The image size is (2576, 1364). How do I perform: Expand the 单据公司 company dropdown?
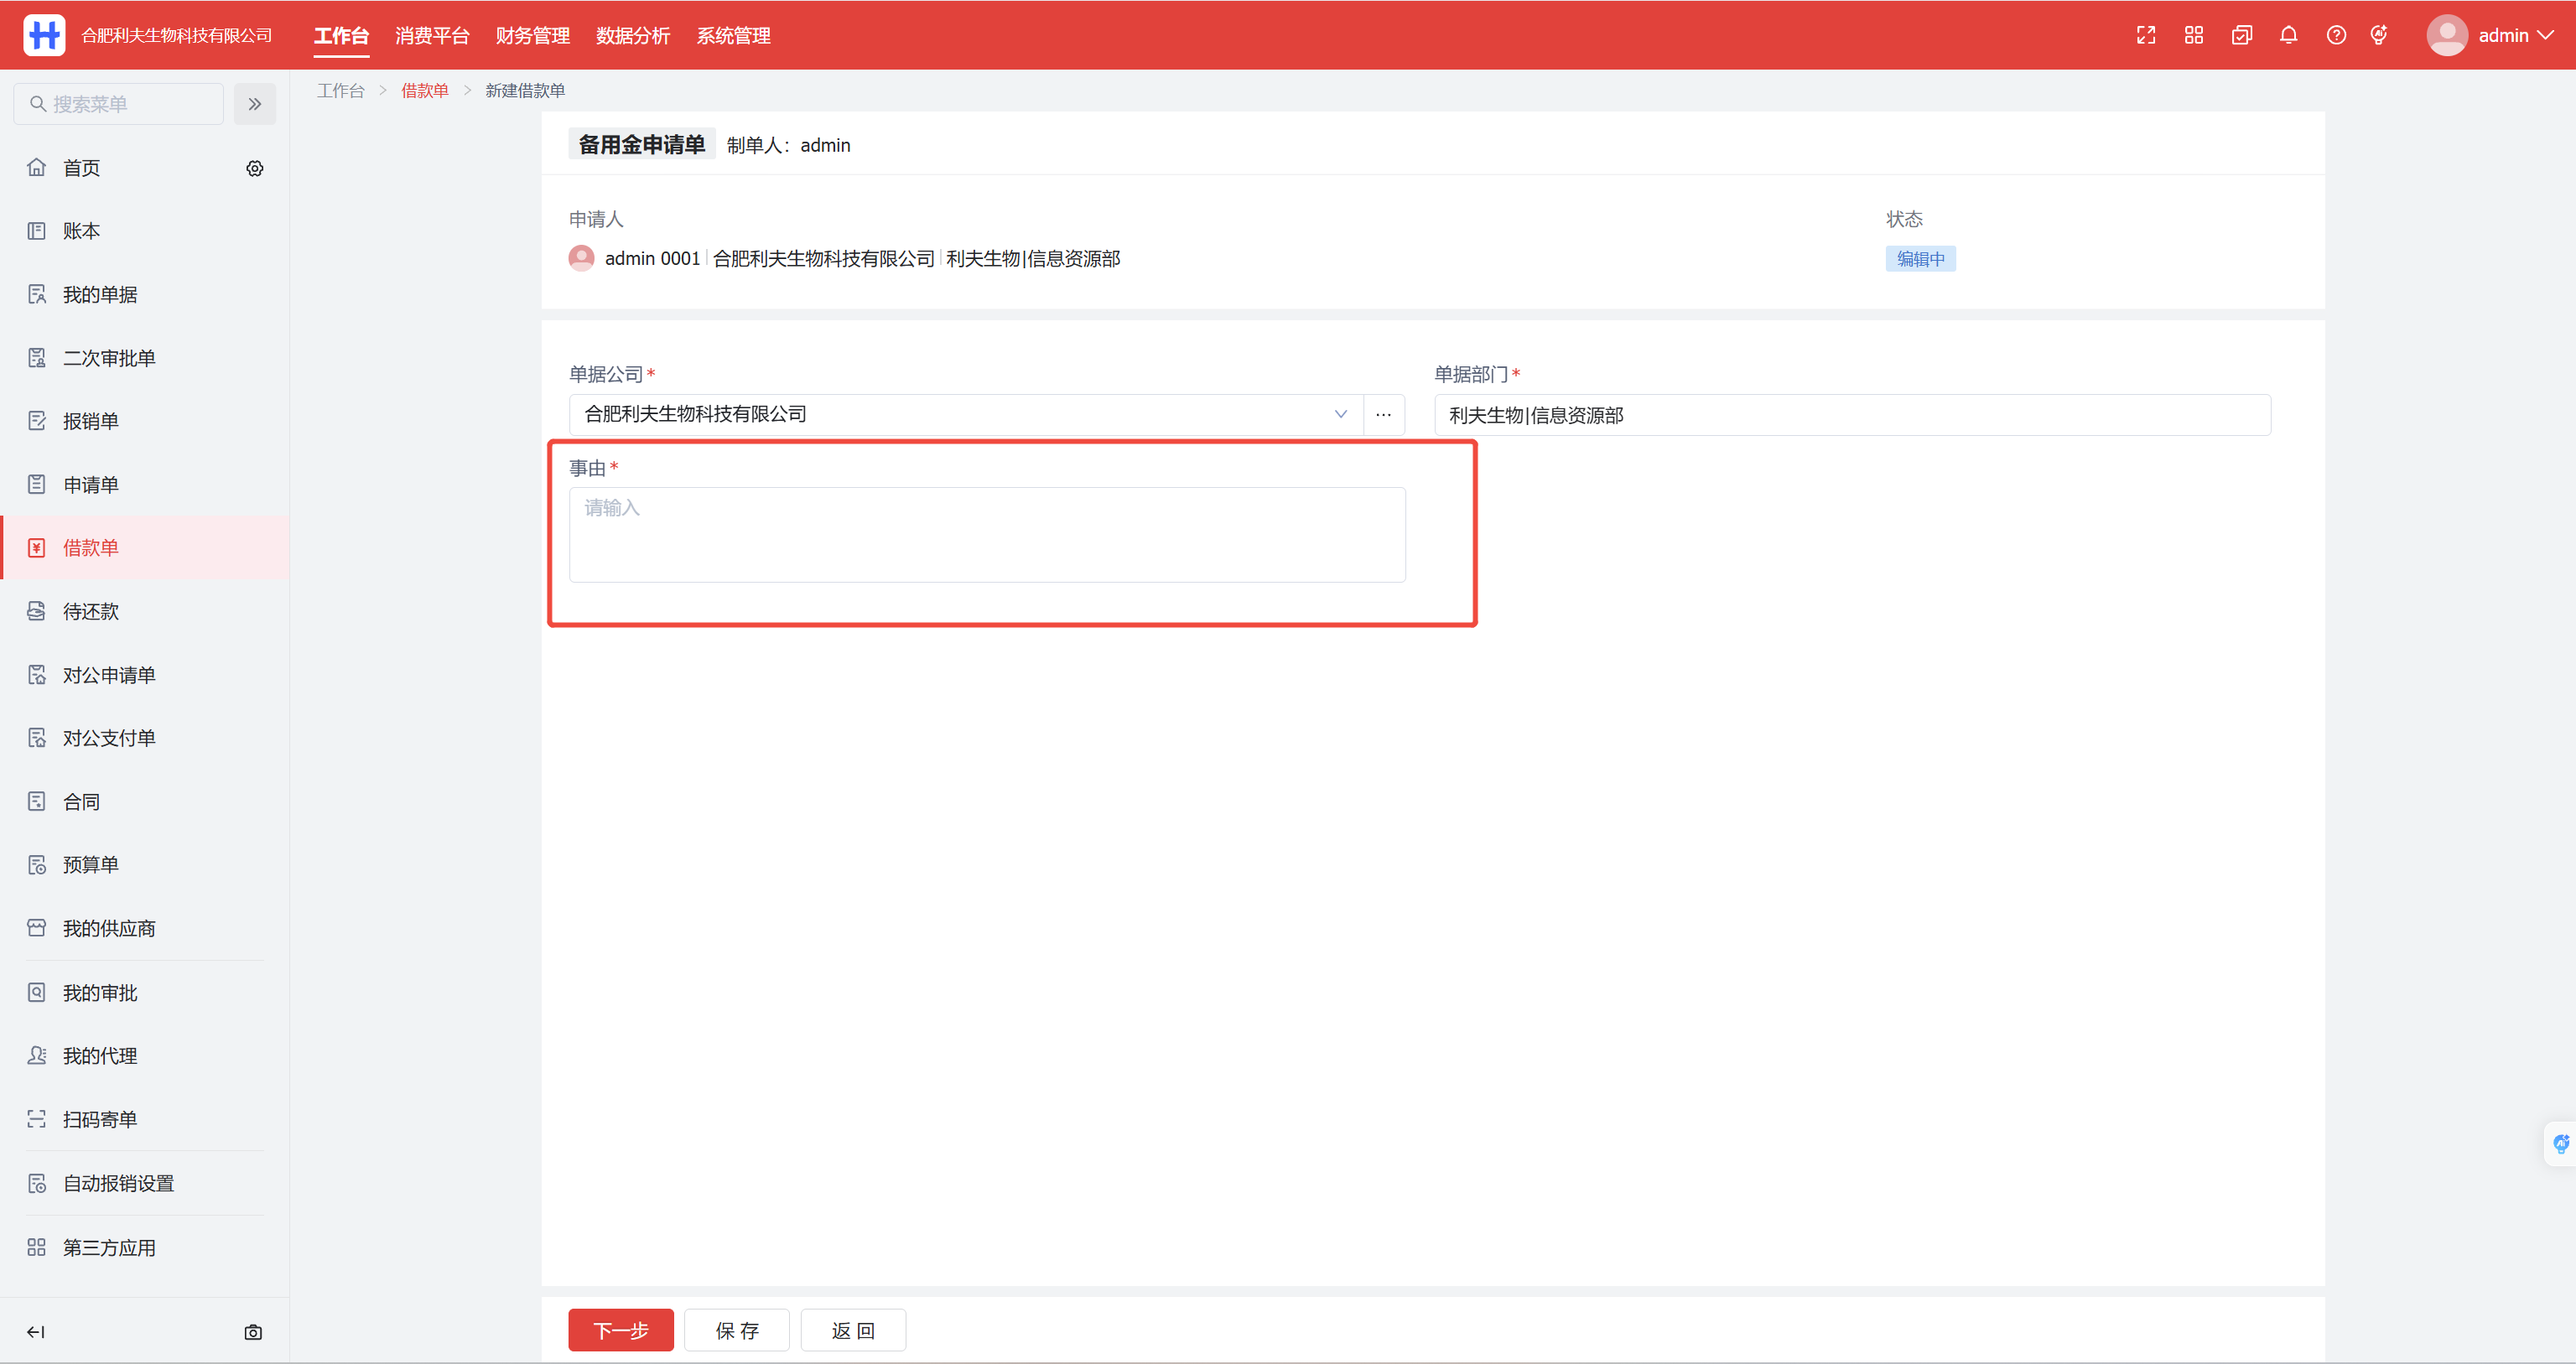[1340, 414]
